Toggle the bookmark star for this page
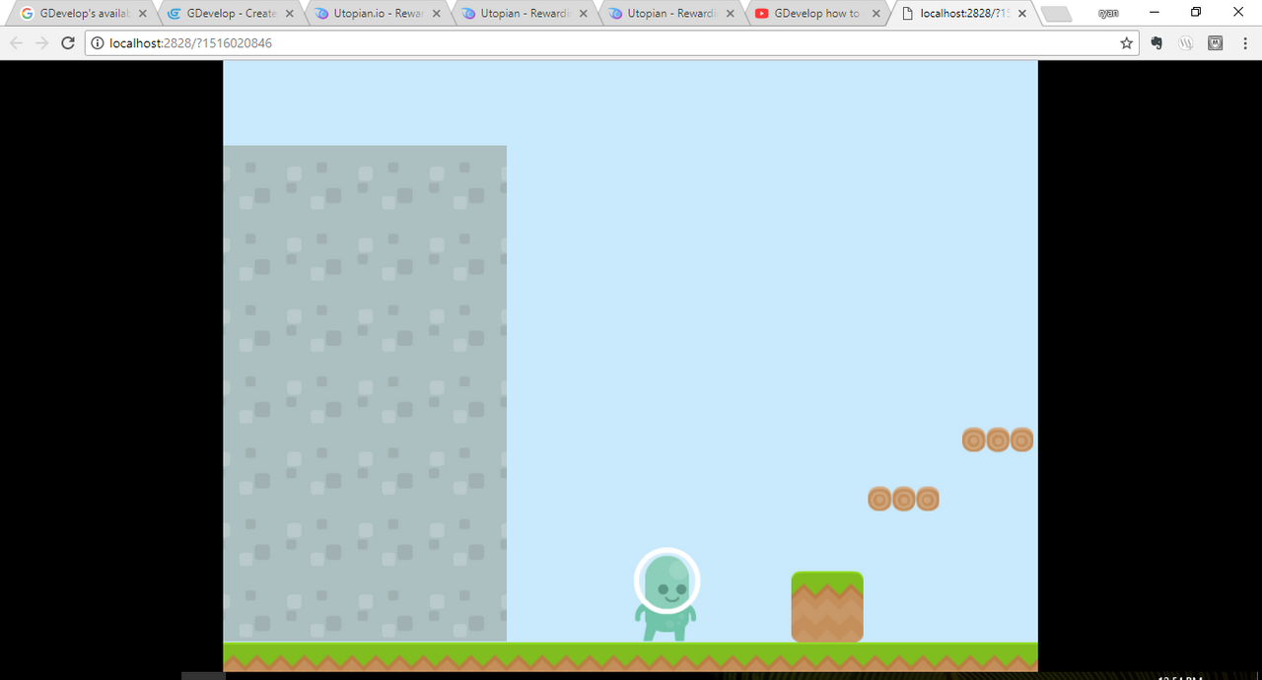 tap(1125, 42)
